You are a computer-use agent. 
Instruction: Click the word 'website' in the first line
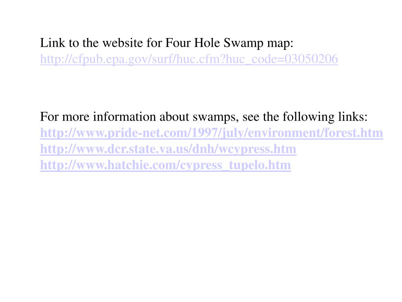tap(123, 43)
